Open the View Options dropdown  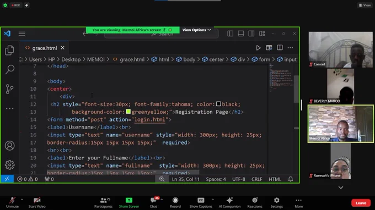(x=196, y=30)
